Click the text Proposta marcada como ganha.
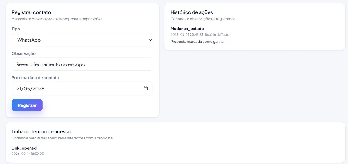This screenshot has width=348, height=164. 197,42
